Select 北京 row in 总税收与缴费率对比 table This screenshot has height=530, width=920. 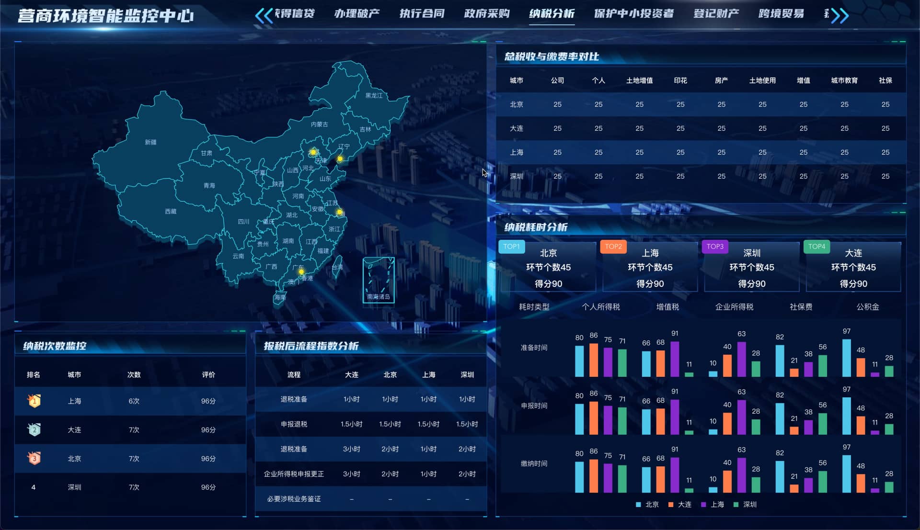click(701, 104)
